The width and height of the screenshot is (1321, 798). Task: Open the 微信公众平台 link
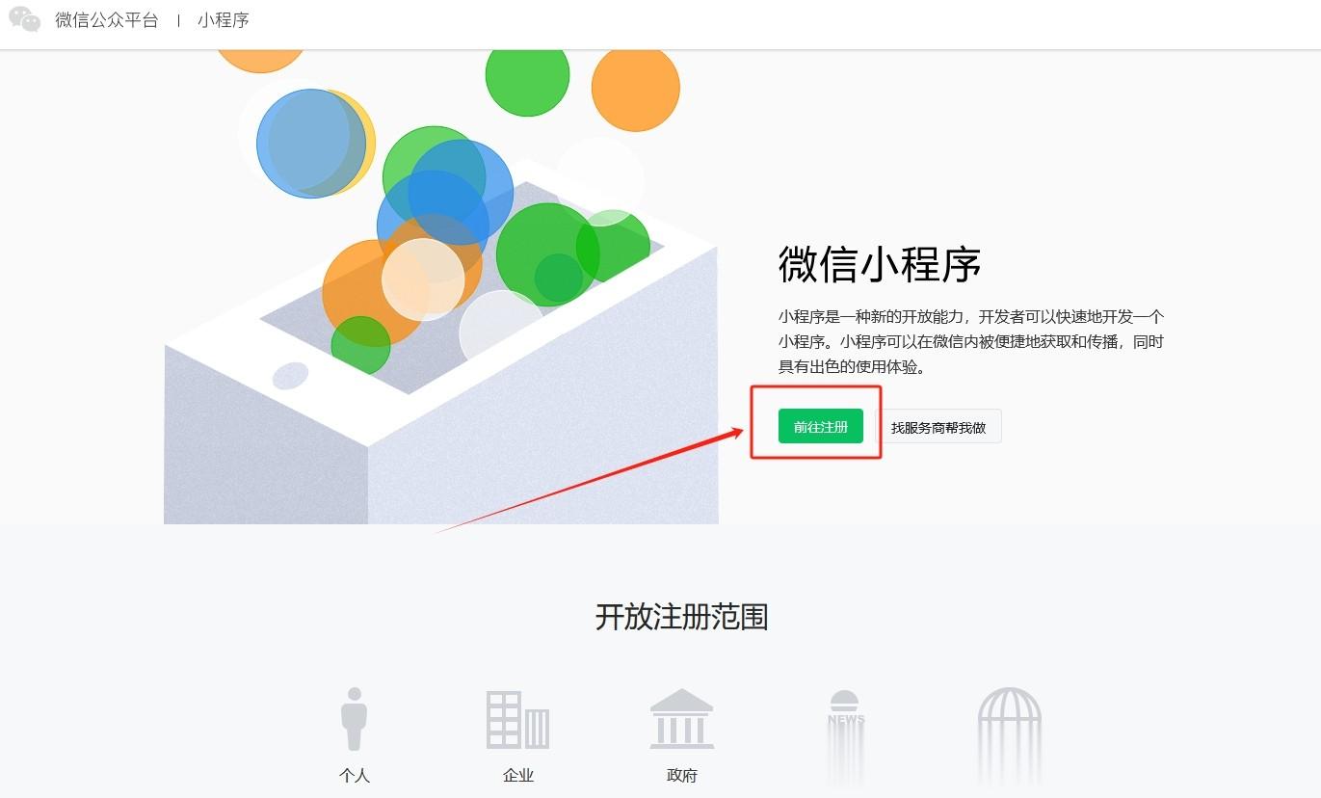coord(107,20)
